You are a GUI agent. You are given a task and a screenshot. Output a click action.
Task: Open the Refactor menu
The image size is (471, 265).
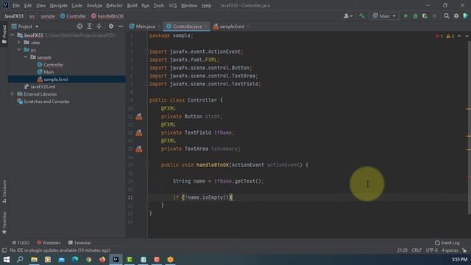click(x=115, y=5)
